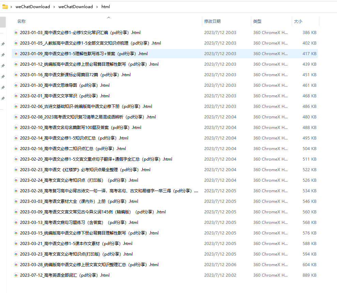This screenshot has height=293, width=337.
Task: Click the bottommost pin icon in the left sidebar
Action: 3,98
